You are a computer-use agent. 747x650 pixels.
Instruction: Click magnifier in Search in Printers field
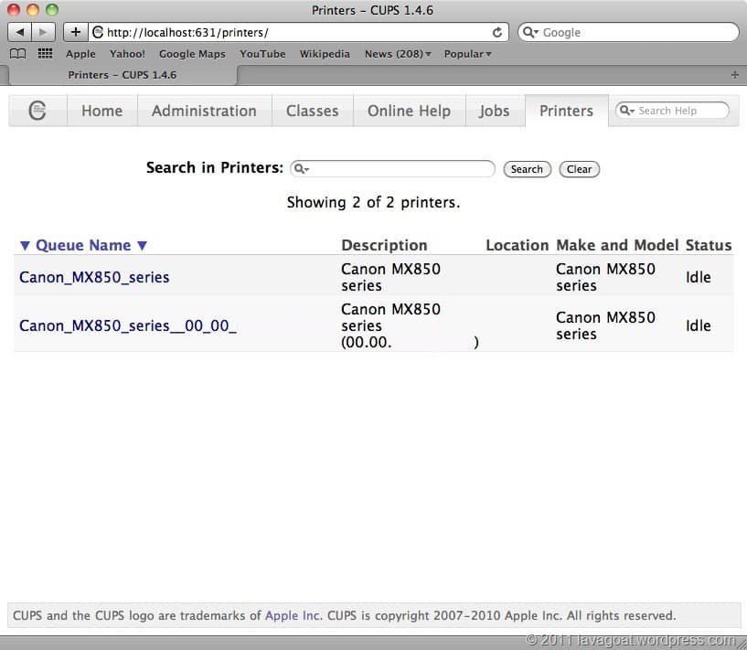pos(301,169)
